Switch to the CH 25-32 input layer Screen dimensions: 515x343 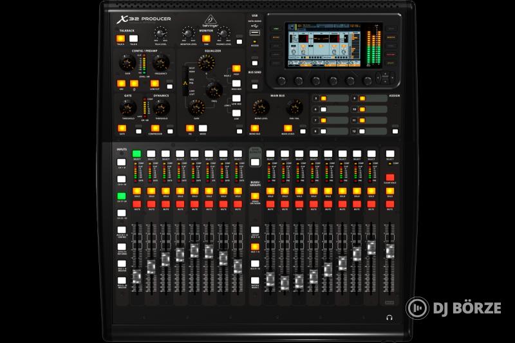pos(122,213)
